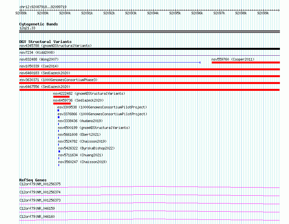Open variant nsv4345788 (gnomADStructuralVariants) label
The width and height of the screenshot is (289, 224).
click(x=56, y=46)
